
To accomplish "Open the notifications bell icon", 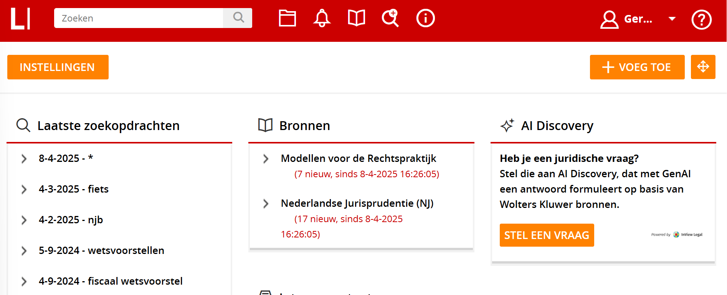I will [322, 18].
